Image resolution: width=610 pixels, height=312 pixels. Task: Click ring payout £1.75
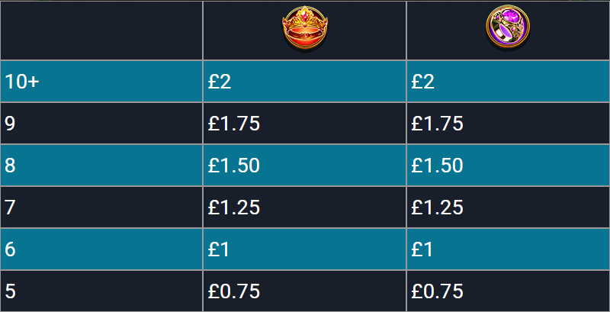[x=437, y=124]
